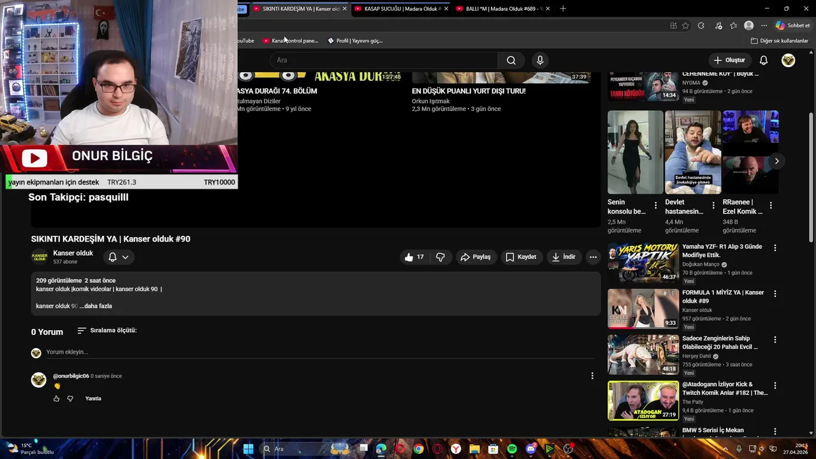
Task: Reply to comment with Yanıtla
Action: coord(93,398)
